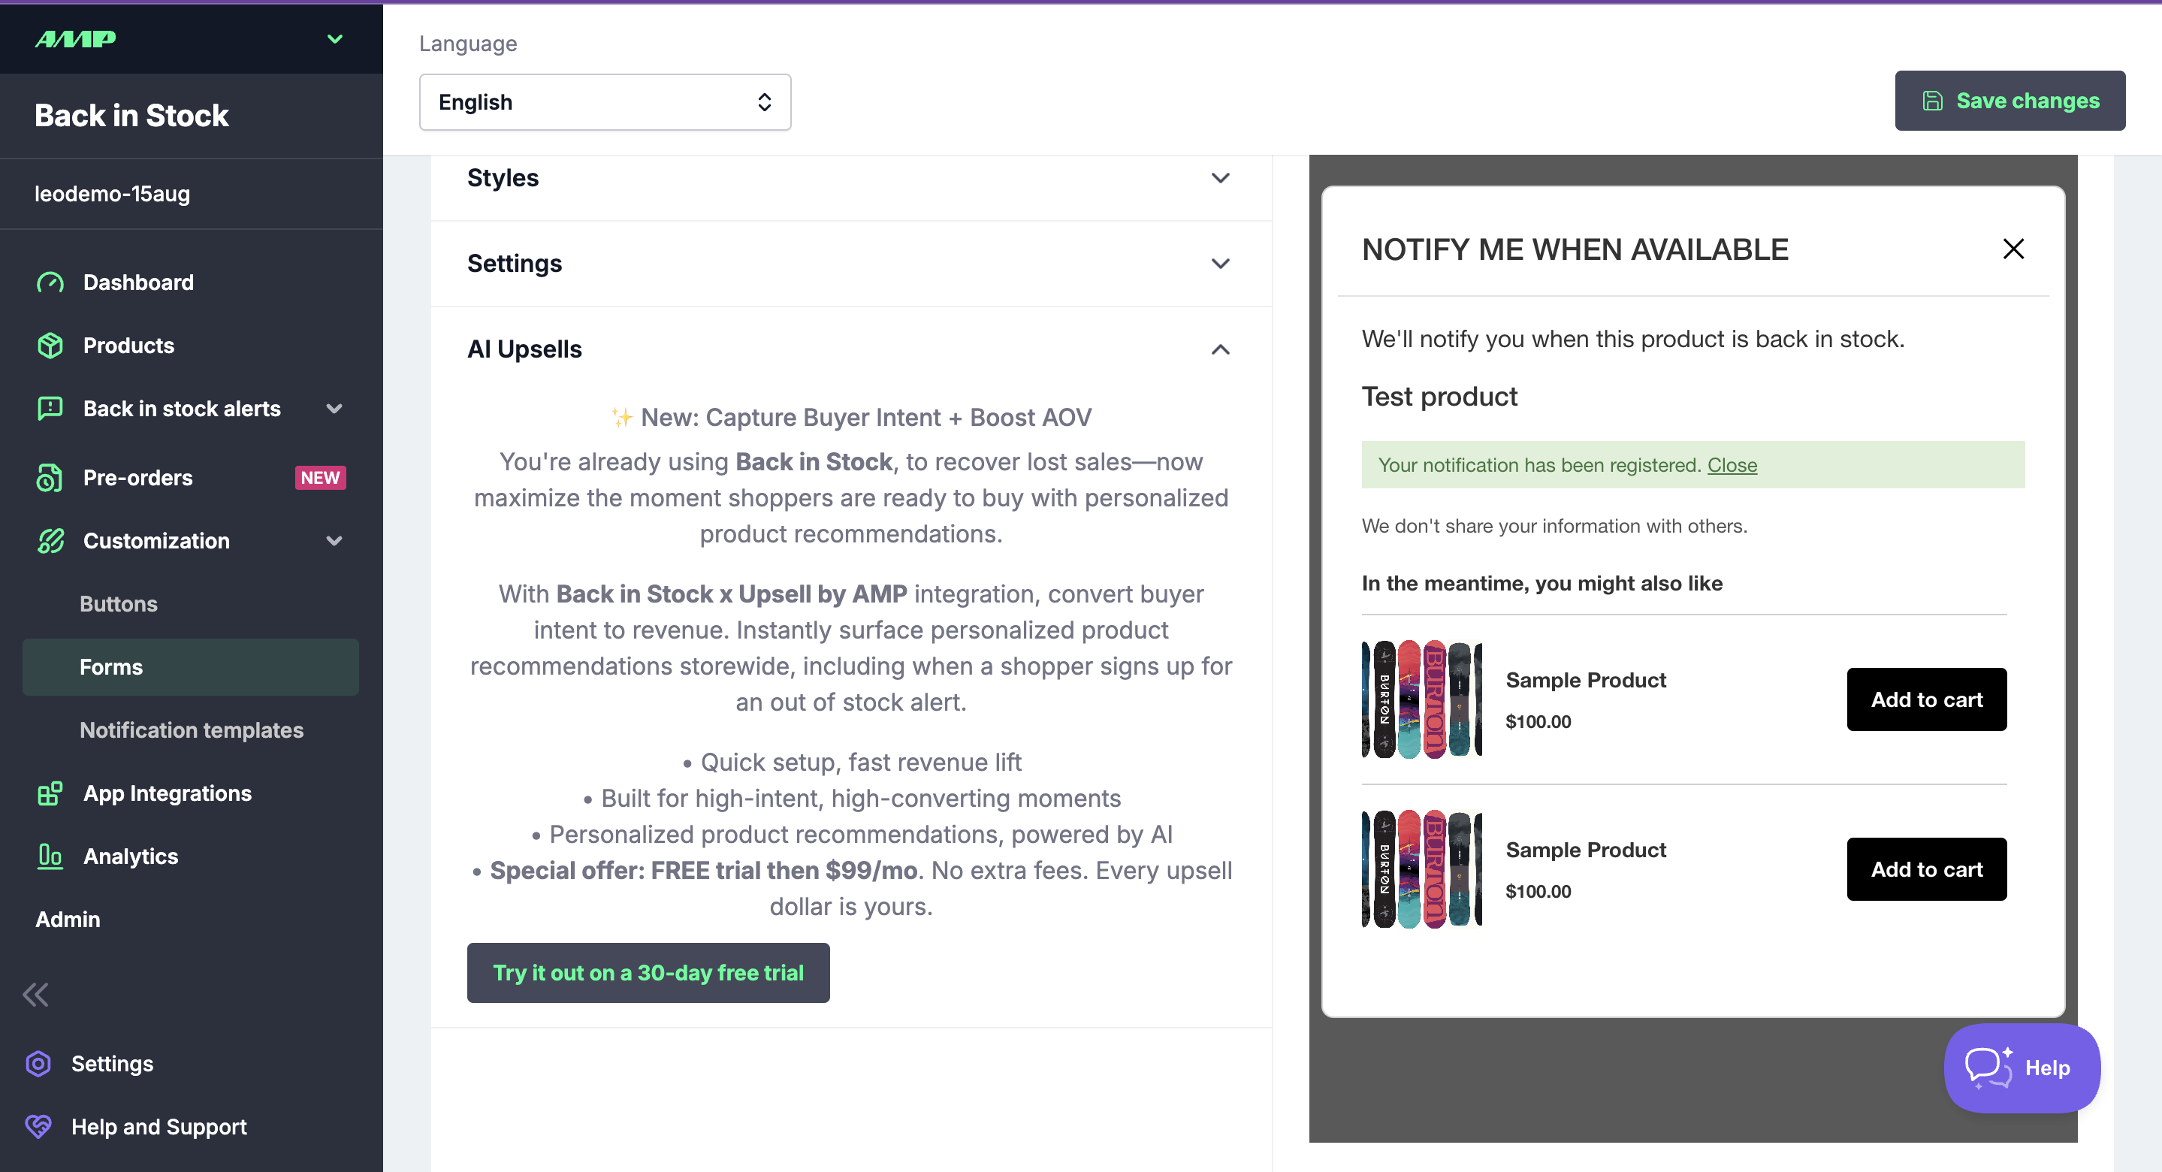Select Forms in sidebar

coord(191,666)
